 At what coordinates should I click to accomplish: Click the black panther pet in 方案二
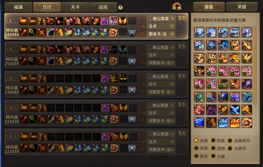click(113, 50)
